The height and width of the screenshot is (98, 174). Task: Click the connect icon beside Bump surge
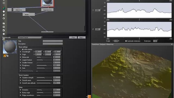coord(20,93)
